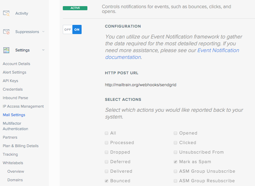Check the Delivered checkbox
Screen dimensions: 255x186
pyautogui.click(x=107, y=171)
